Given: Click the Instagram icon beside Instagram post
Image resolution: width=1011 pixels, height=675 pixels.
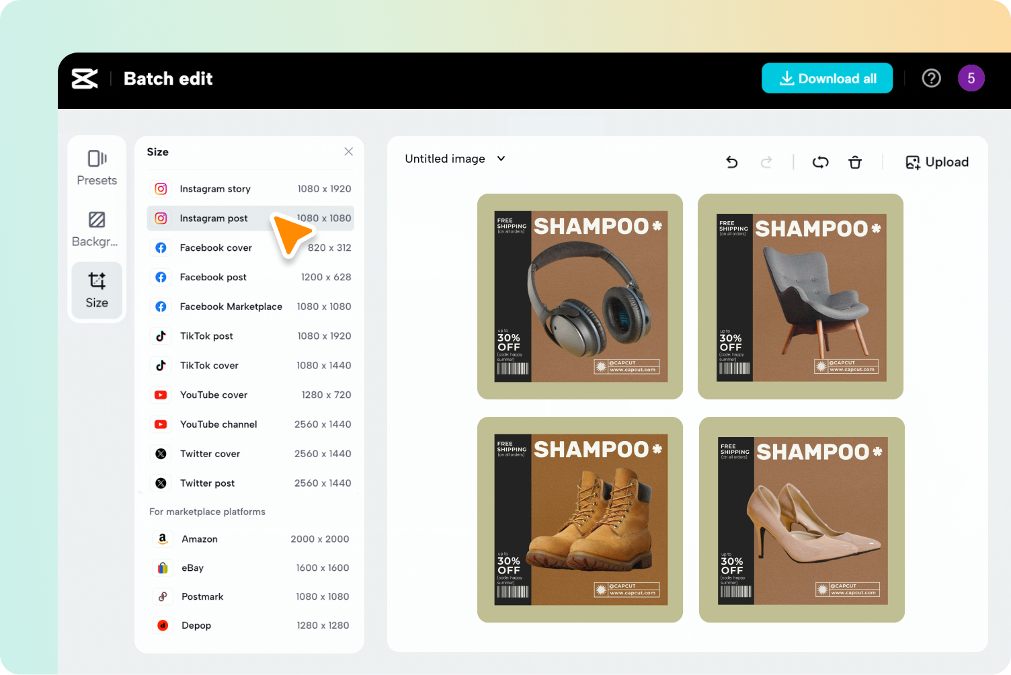Looking at the screenshot, I should tap(161, 219).
